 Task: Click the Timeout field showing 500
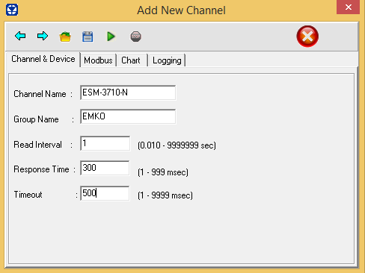point(105,193)
